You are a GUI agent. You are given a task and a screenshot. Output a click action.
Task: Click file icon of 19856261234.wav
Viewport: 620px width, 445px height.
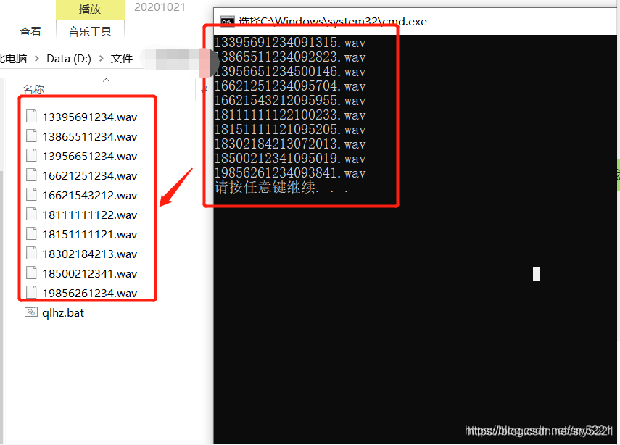click(x=31, y=292)
